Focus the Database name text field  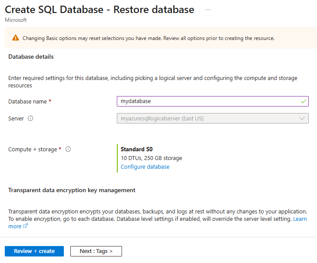[x=212, y=101]
